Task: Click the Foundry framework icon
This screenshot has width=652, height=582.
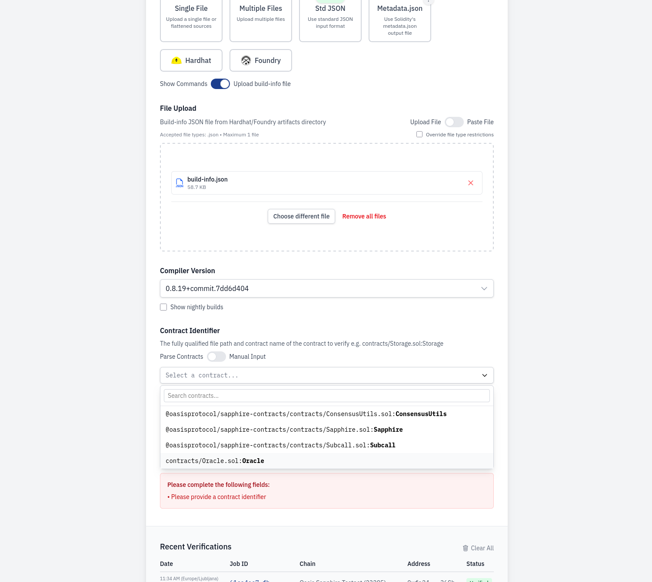Action: pyautogui.click(x=246, y=60)
